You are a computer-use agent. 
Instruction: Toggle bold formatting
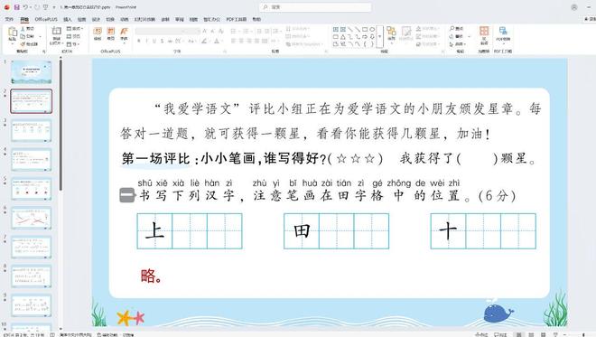(x=139, y=41)
